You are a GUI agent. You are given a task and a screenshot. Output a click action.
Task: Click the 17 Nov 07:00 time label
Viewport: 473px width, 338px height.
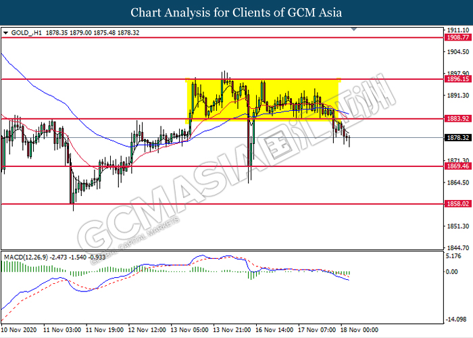click(x=317, y=330)
